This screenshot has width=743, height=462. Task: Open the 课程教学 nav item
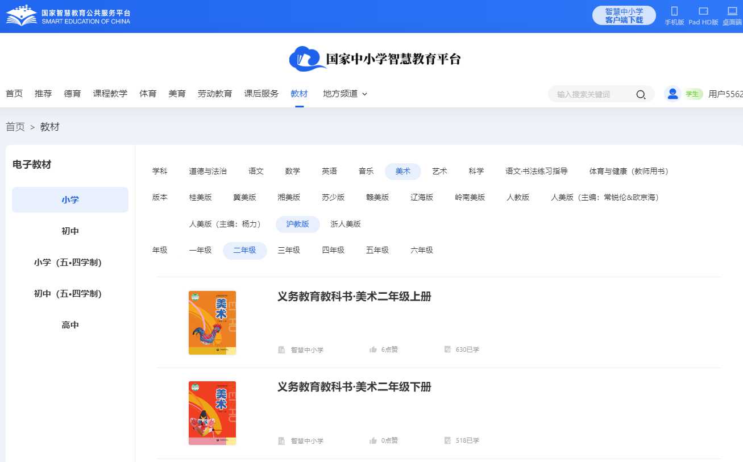[110, 94]
